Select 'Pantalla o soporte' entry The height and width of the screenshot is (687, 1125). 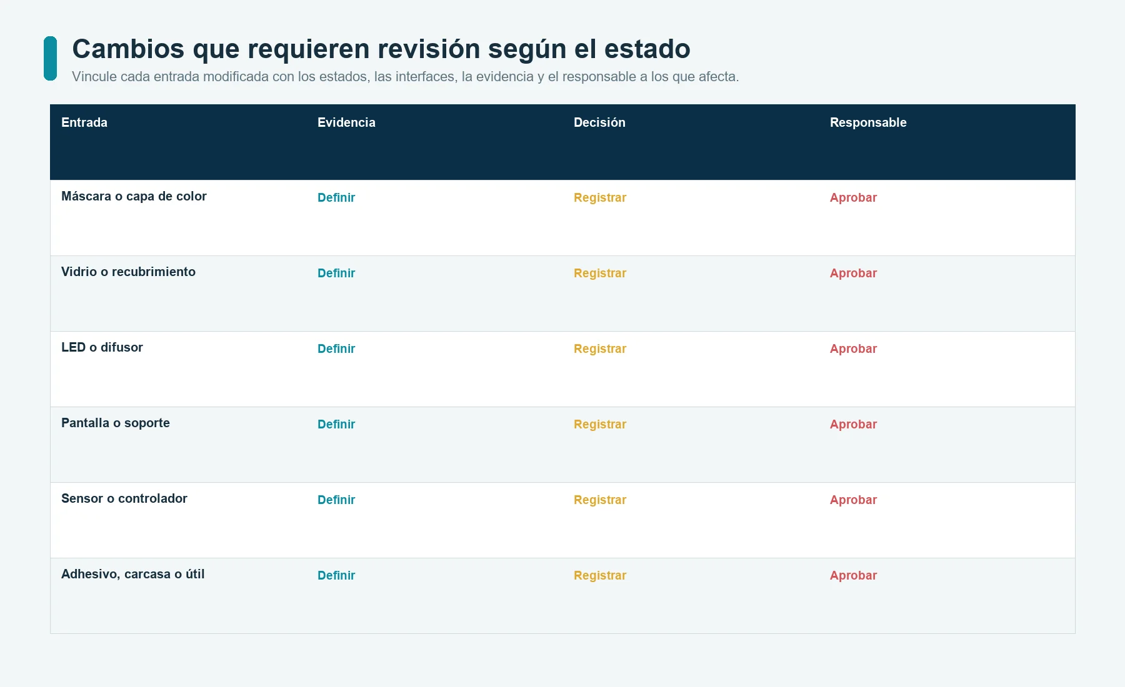(116, 423)
